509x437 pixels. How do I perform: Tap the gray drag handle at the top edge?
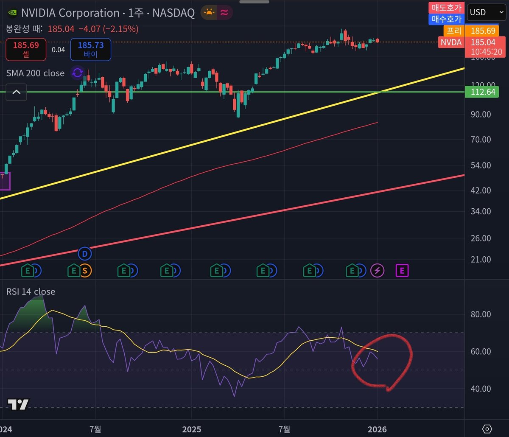pyautogui.click(x=254, y=2)
